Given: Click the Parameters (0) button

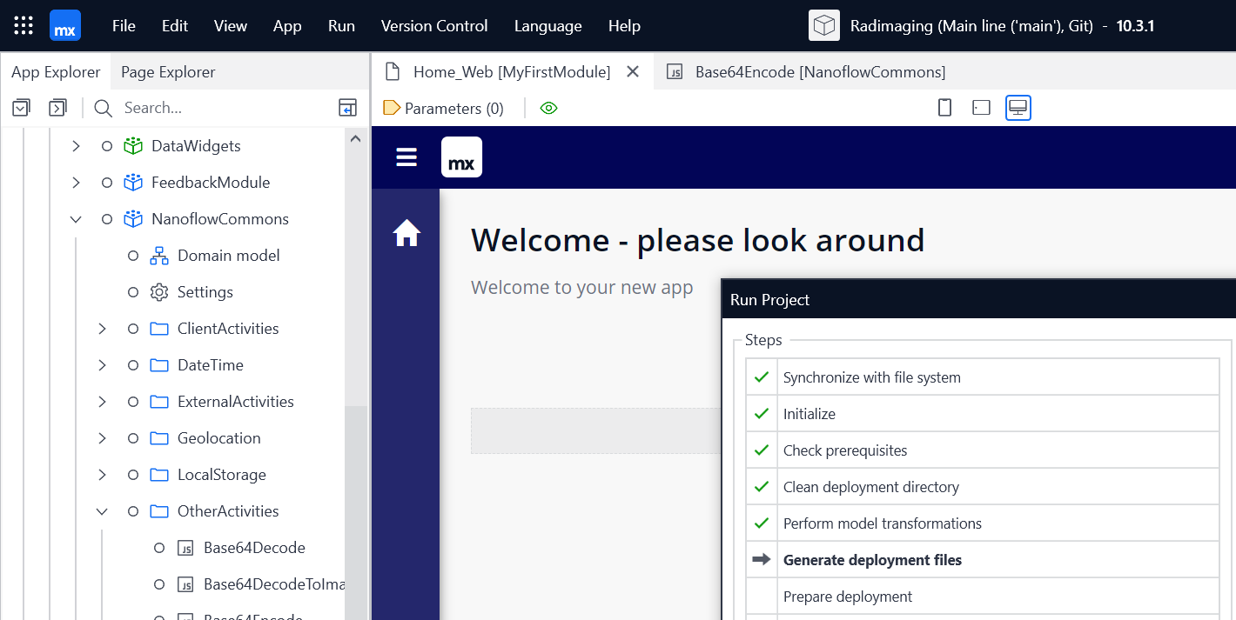Looking at the screenshot, I should click(x=444, y=108).
